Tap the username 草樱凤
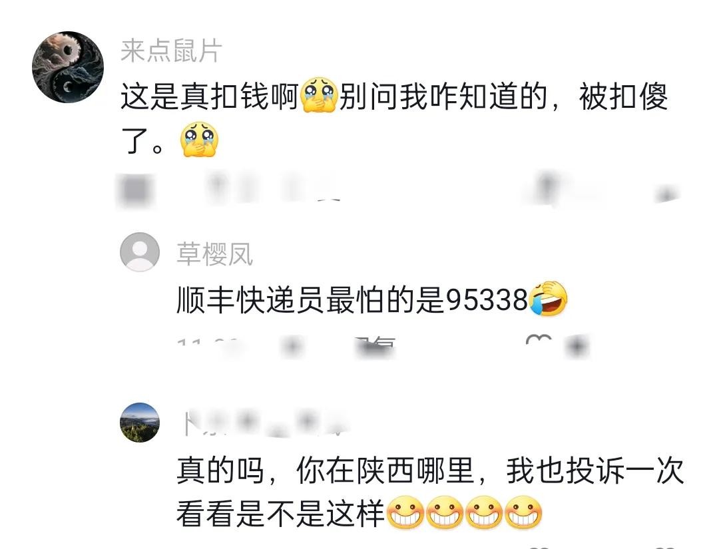Viewport: 719px width, 549px height. tap(214, 254)
